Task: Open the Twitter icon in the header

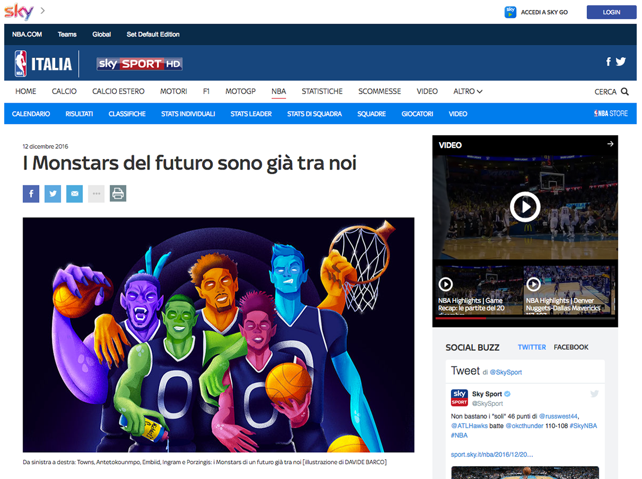Action: 621,61
